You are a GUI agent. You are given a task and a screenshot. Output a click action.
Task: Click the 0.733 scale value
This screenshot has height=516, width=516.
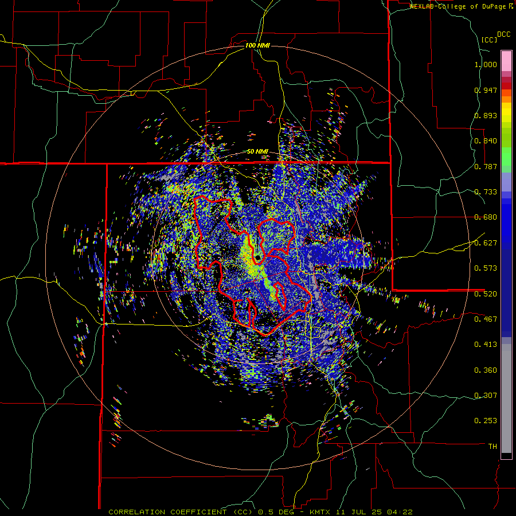(486, 192)
